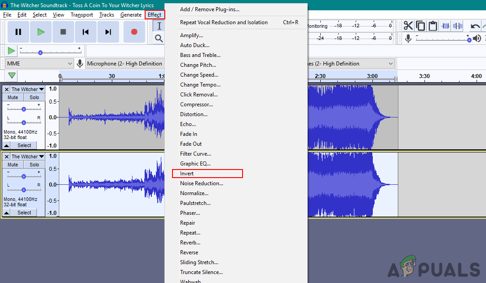Image resolution: width=486 pixels, height=283 pixels.
Task: Mute the second The Witcher track
Action: 13,165
